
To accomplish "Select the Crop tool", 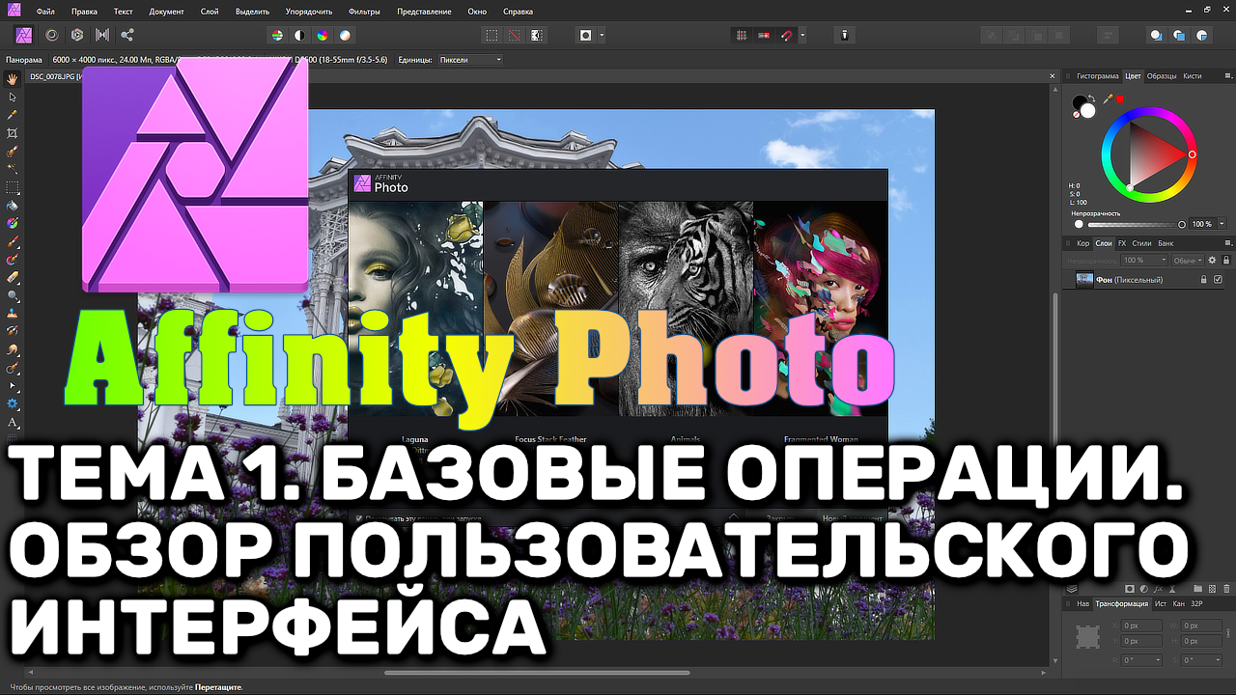I will click(13, 133).
